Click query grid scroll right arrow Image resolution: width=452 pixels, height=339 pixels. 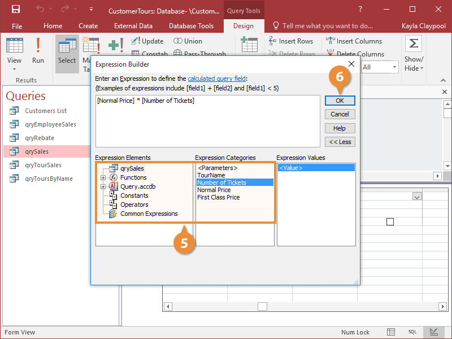442,306
